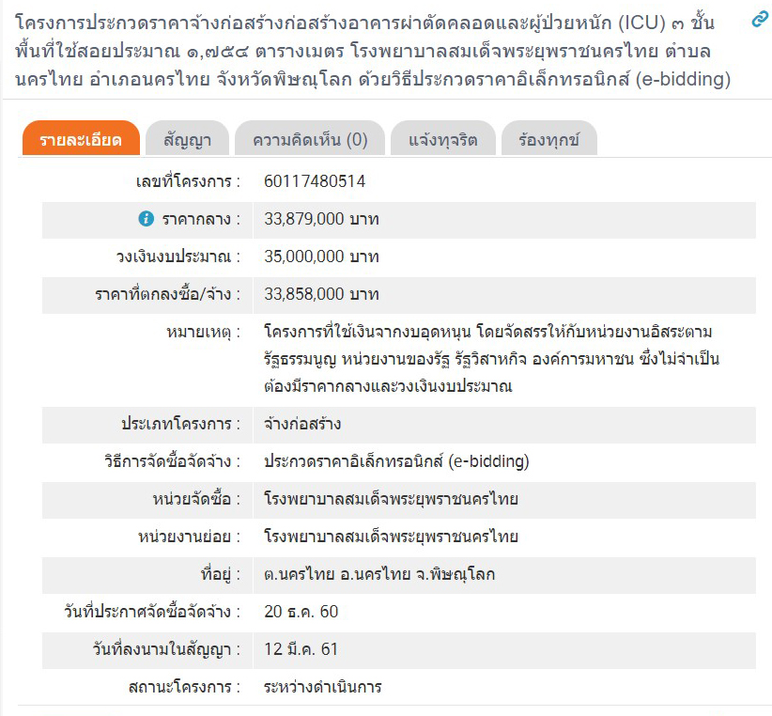The width and height of the screenshot is (772, 716).
Task: Click the address ต.นครไทย อ.นครไทย จ.พิษณุโลก
Action: click(x=379, y=574)
